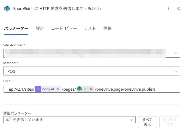Open the Method dropdown showing POST
The width and height of the screenshot is (183, 134).
tap(92, 71)
